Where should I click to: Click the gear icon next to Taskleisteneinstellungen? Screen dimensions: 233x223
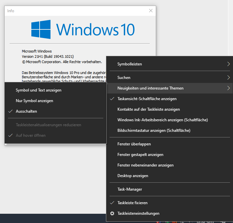[112, 213]
